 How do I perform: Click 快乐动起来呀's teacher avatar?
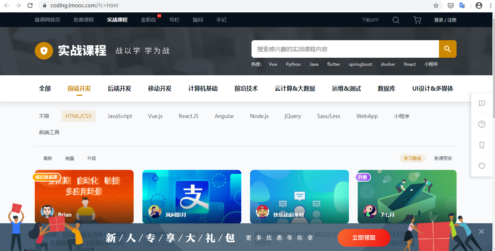263,212
